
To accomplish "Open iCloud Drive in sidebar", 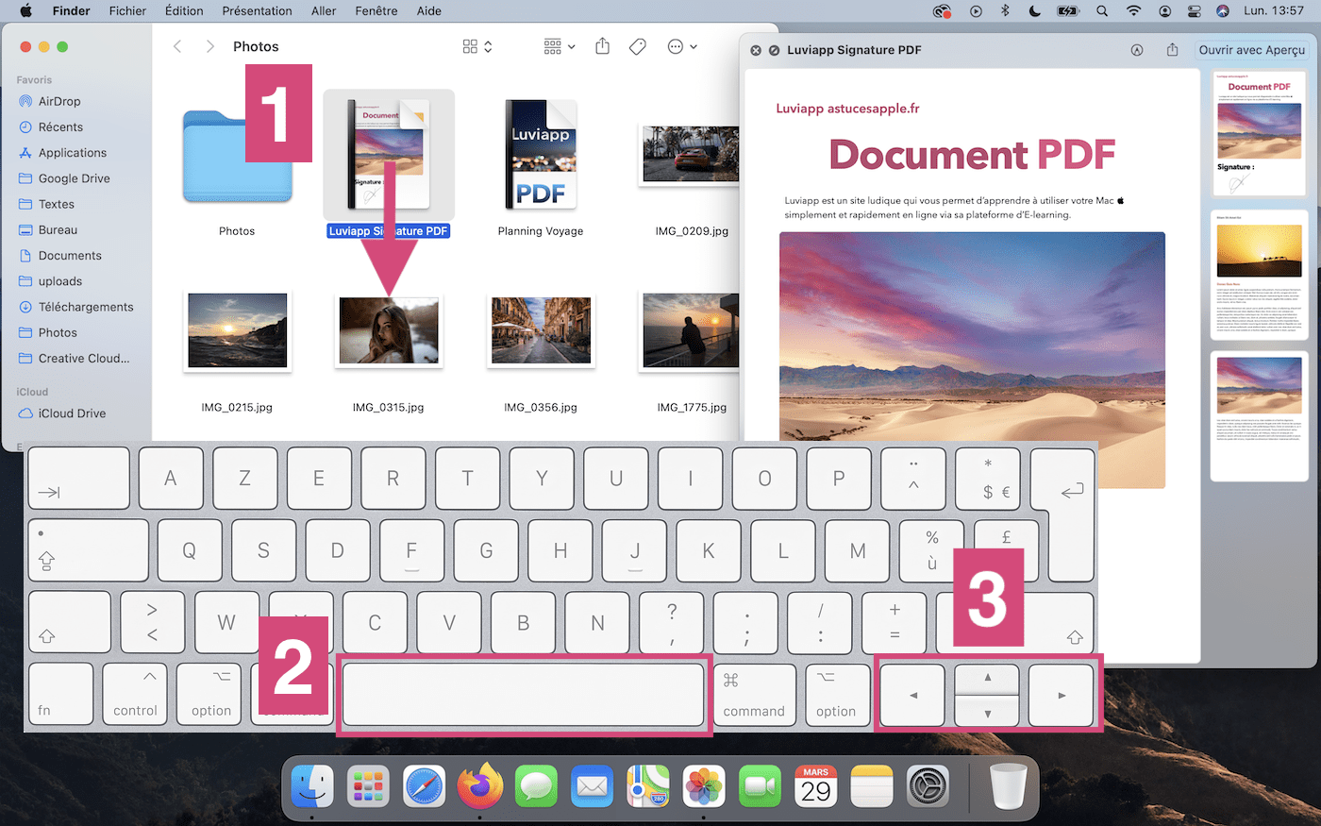I will pos(72,413).
